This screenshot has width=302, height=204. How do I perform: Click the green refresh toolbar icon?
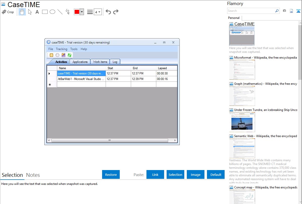[x=70, y=55]
